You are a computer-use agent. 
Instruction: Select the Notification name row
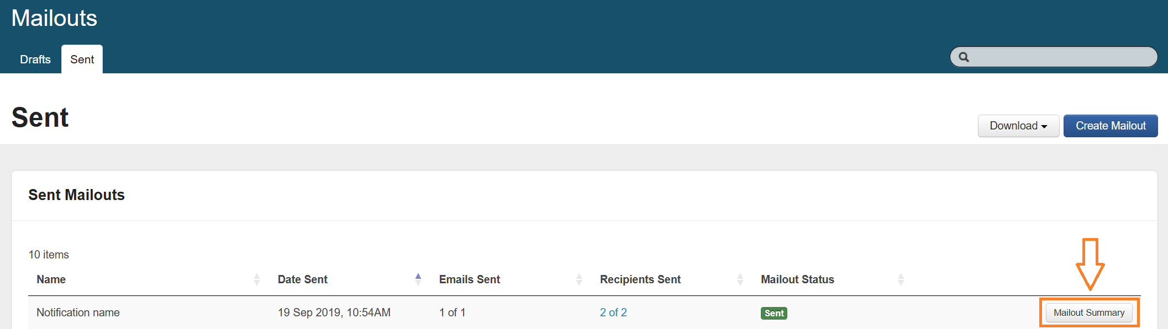(x=78, y=312)
